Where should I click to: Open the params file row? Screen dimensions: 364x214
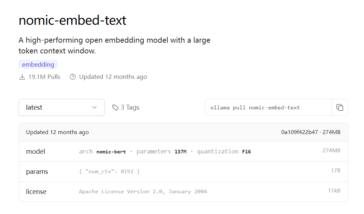tap(37, 172)
